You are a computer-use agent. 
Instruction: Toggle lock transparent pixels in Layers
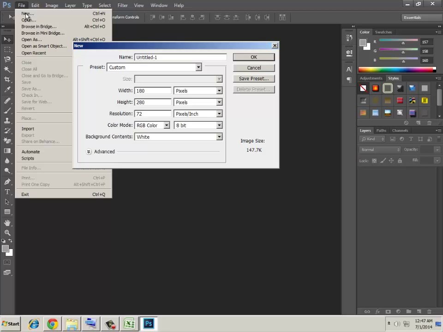coord(374,160)
